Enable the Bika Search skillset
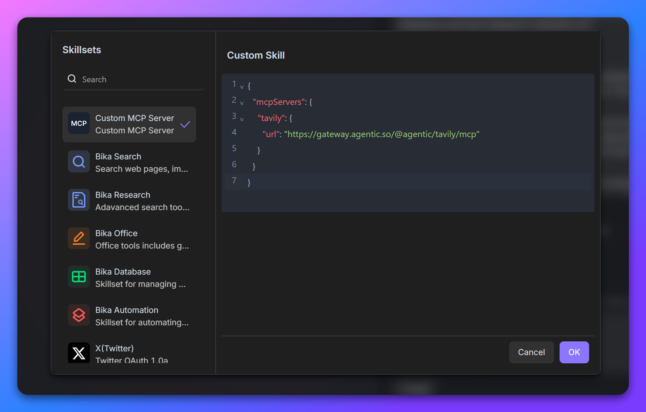This screenshot has height=412, width=646. point(129,162)
